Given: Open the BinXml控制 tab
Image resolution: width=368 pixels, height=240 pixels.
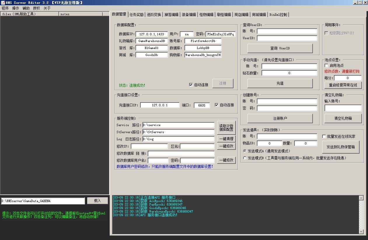Looking at the screenshot, I should point(278,15).
